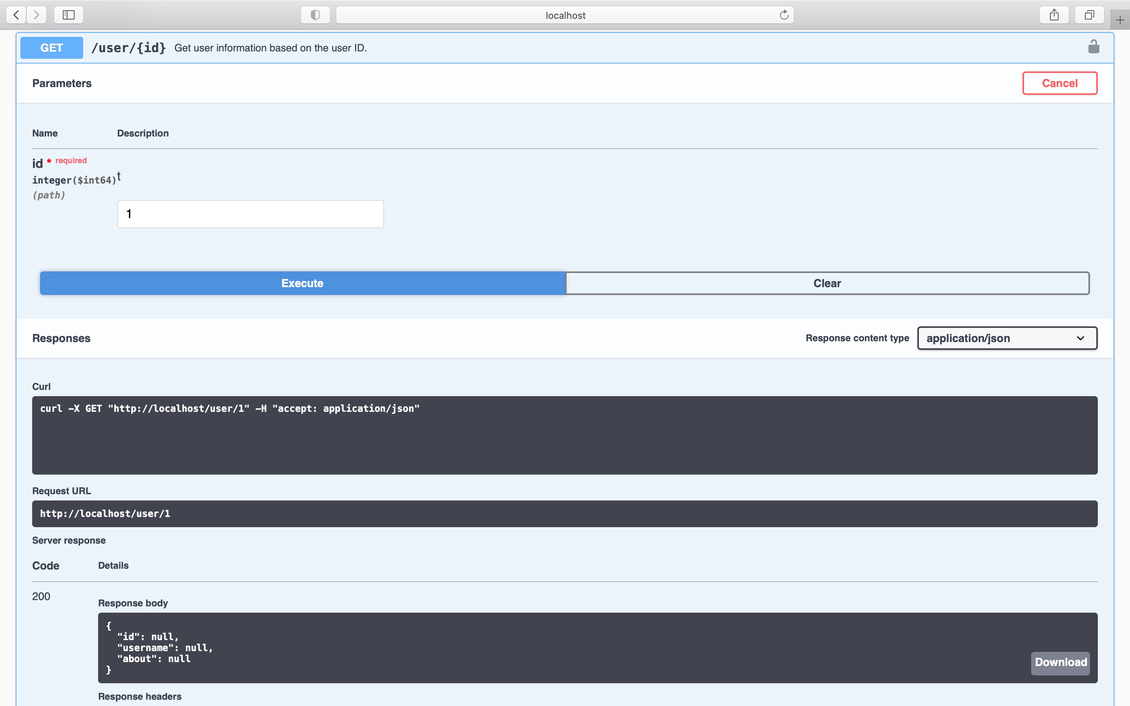The image size is (1130, 706).
Task: Toggle the Safari sidebar icon
Action: pos(69,15)
